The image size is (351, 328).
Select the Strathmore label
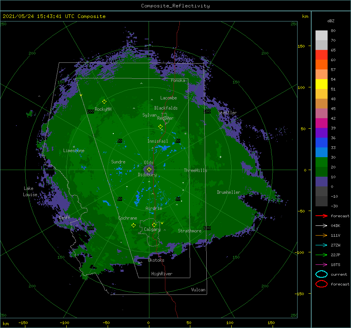point(190,231)
